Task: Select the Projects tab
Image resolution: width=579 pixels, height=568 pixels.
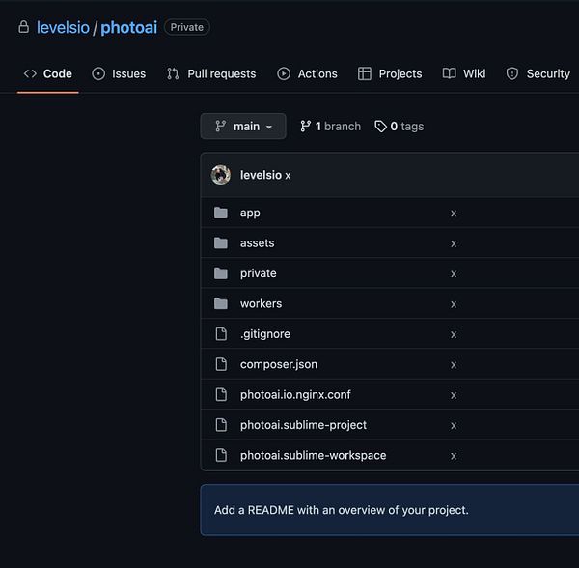Action: tap(390, 73)
